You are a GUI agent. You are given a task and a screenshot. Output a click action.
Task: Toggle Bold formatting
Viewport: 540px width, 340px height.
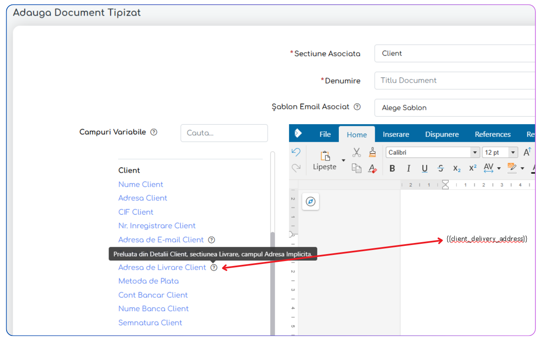pyautogui.click(x=392, y=168)
